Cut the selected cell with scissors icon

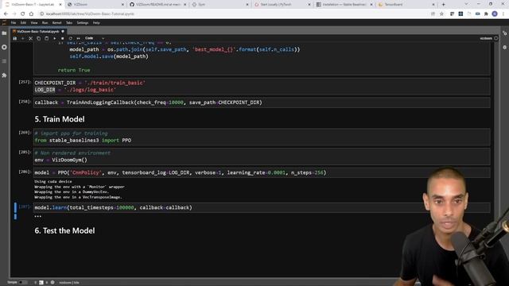(30, 38)
